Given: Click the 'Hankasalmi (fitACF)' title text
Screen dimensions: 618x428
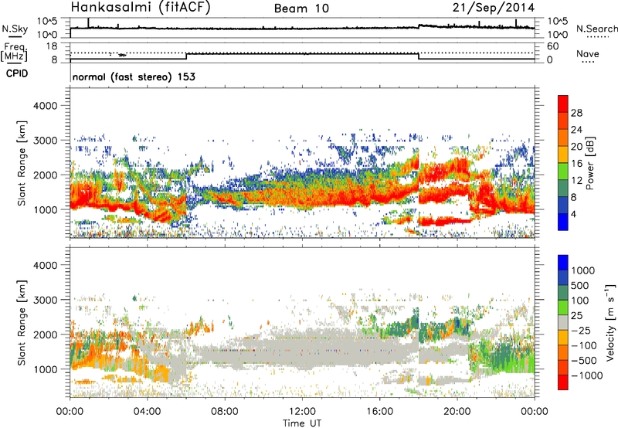Looking at the screenshot, I should 141,8.
